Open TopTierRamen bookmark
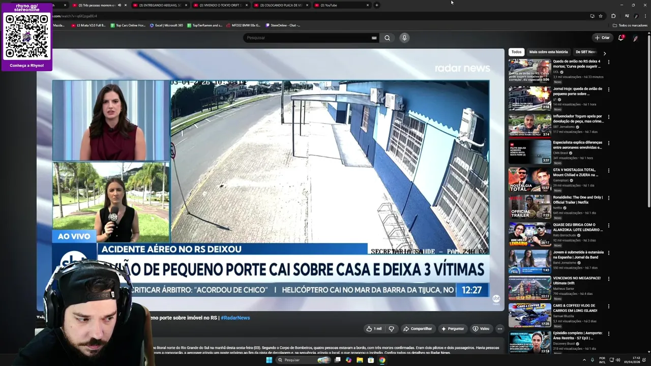 point(205,25)
